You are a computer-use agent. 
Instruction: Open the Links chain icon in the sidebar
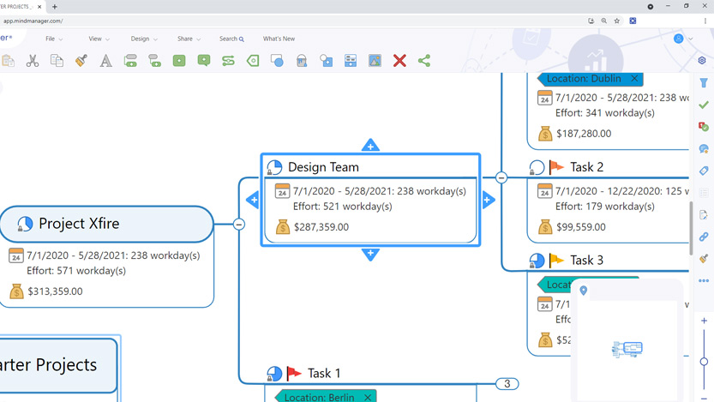tap(704, 237)
